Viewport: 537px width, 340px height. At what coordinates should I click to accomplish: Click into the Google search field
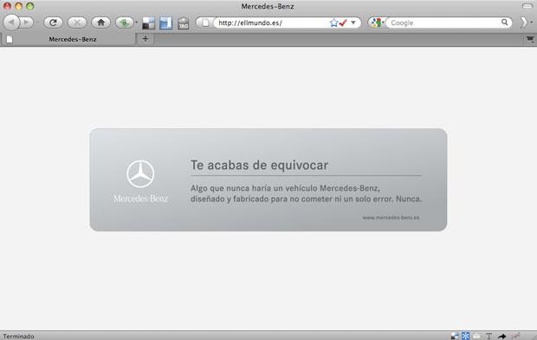click(x=443, y=23)
